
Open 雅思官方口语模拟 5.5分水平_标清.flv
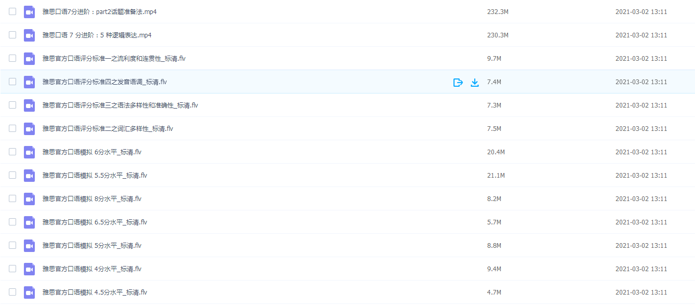95,176
